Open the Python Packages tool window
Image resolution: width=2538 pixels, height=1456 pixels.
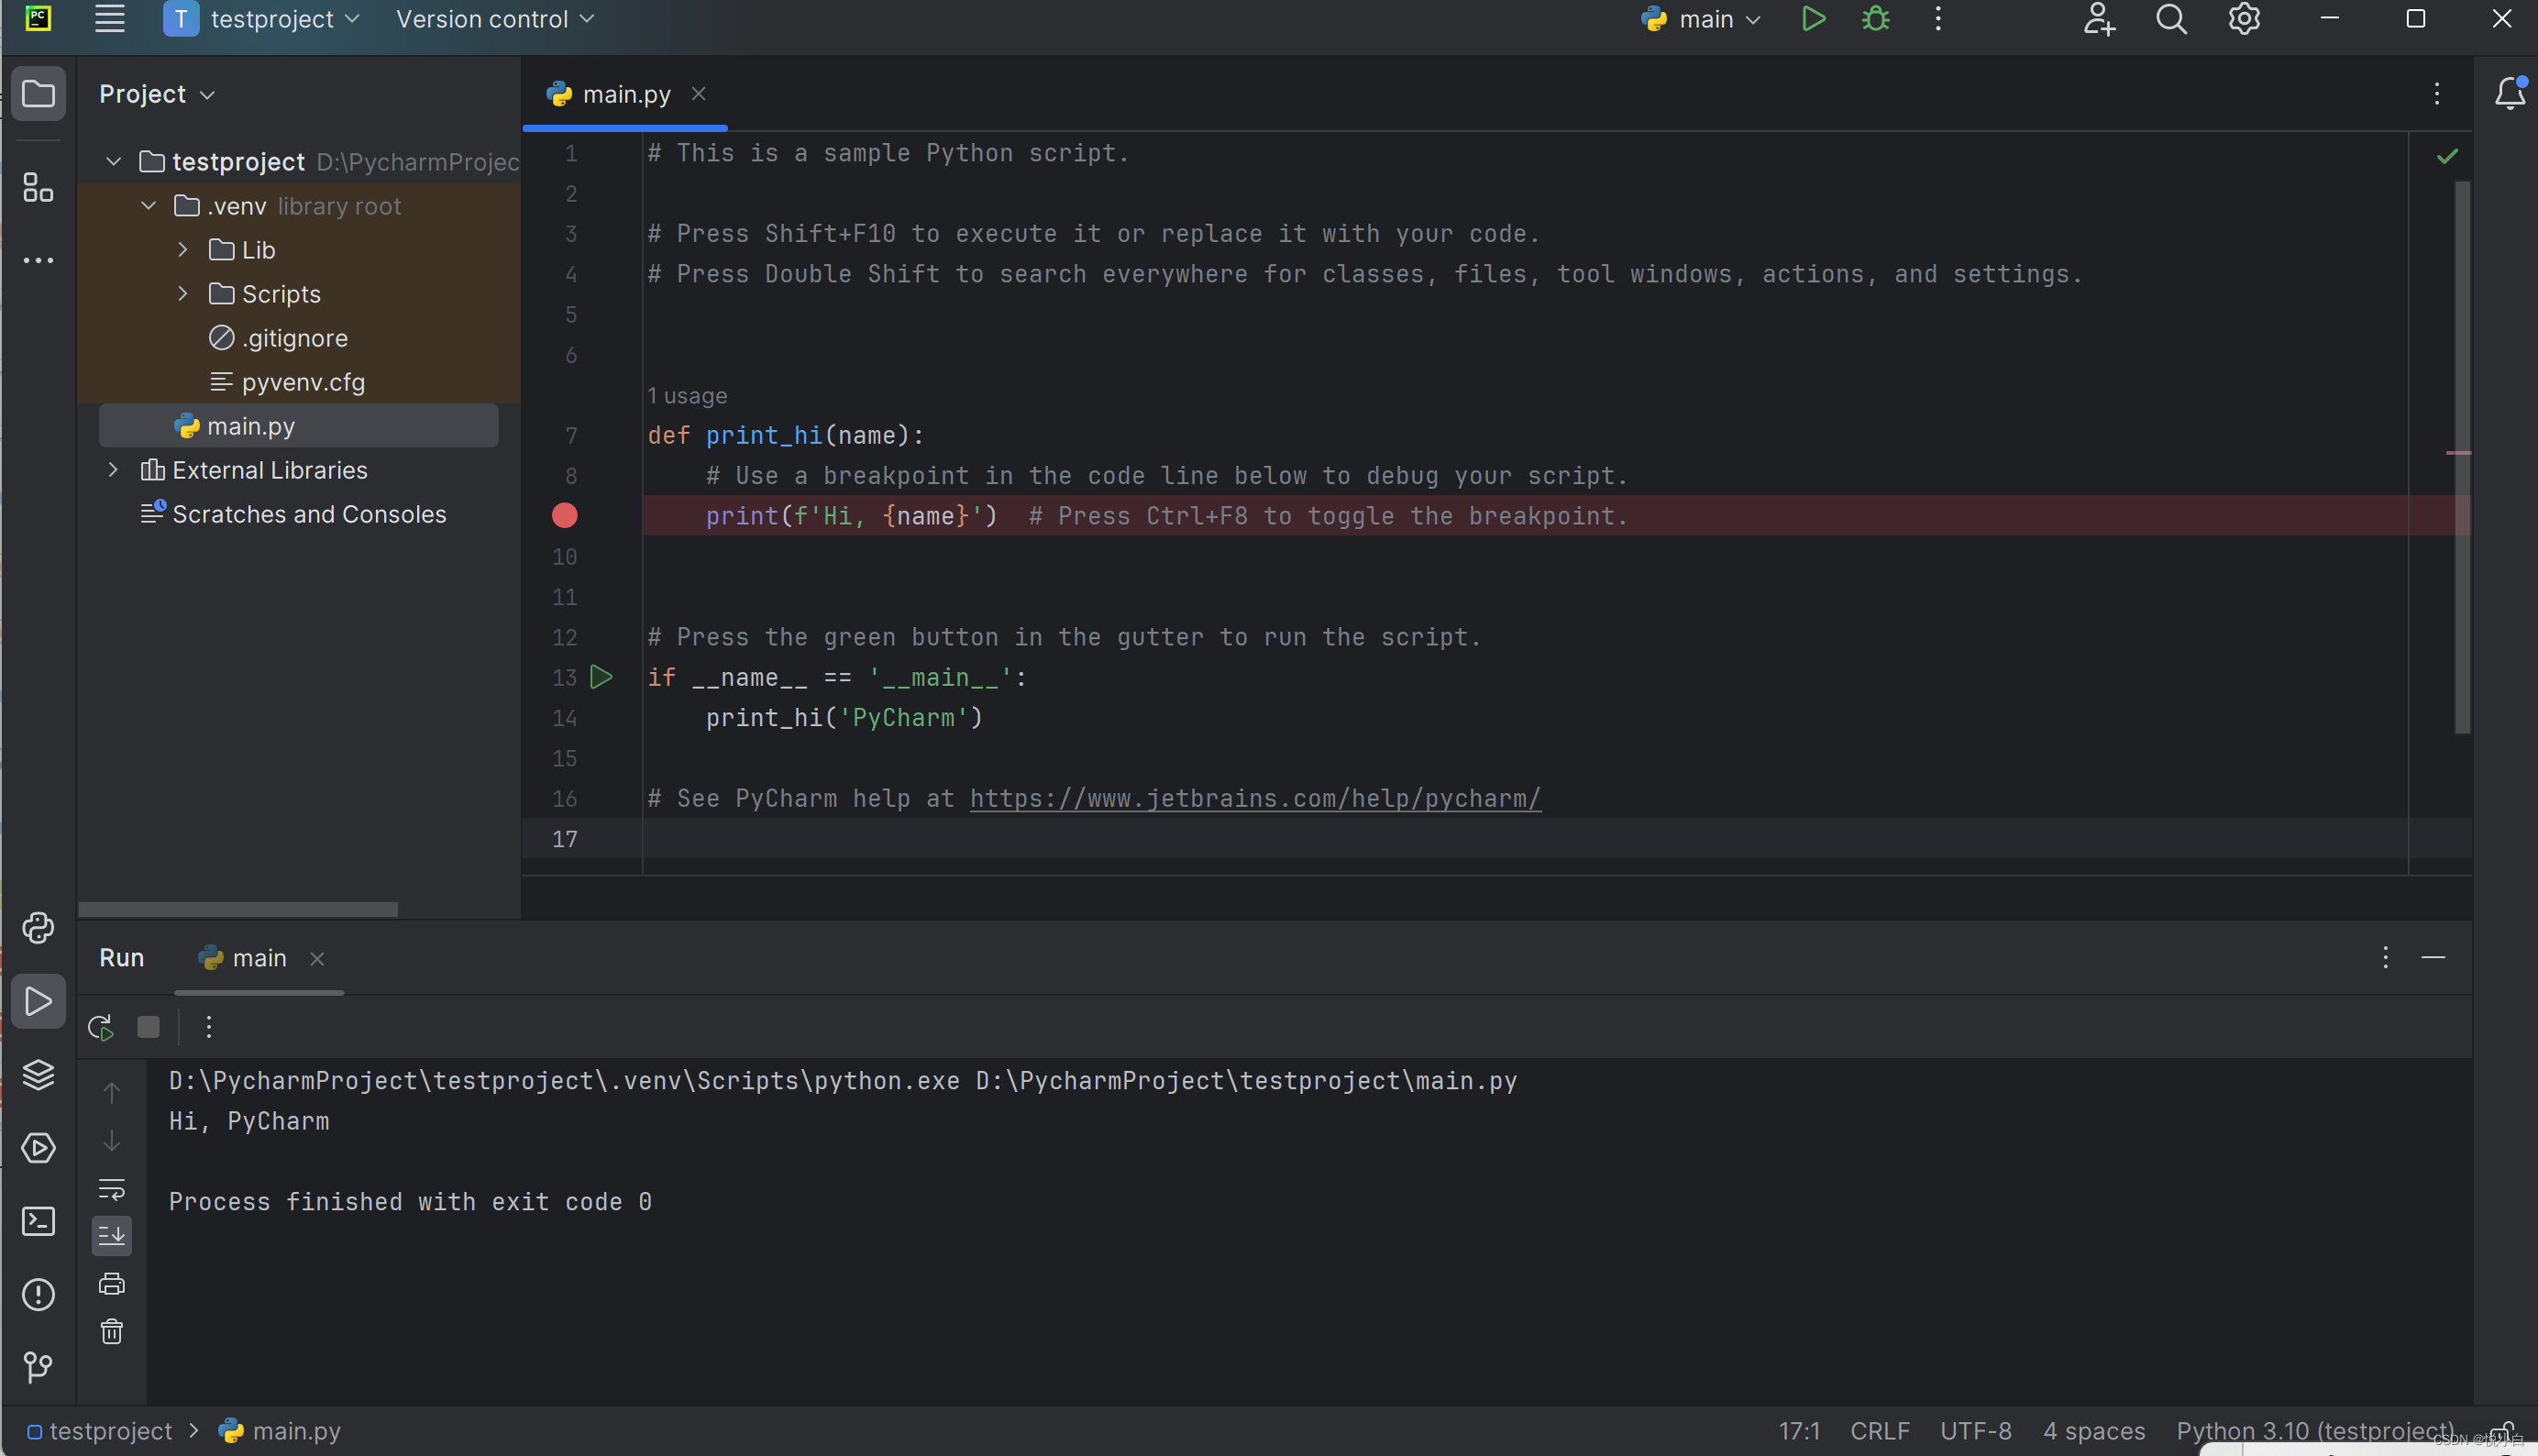[x=38, y=1075]
